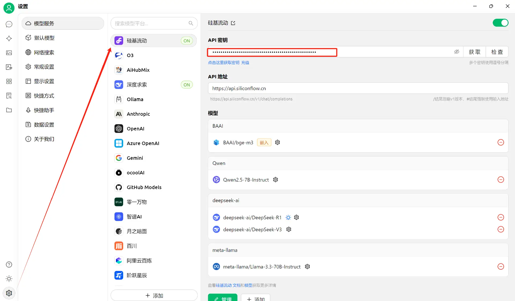Open the mini apps grid icon
Image resolution: width=515 pixels, height=301 pixels.
(9, 81)
